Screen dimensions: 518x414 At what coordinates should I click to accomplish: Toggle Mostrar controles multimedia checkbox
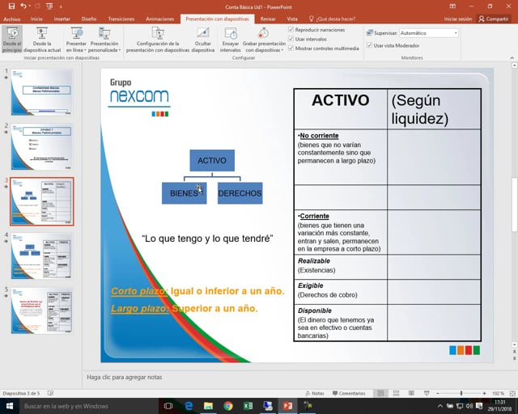[291, 49]
